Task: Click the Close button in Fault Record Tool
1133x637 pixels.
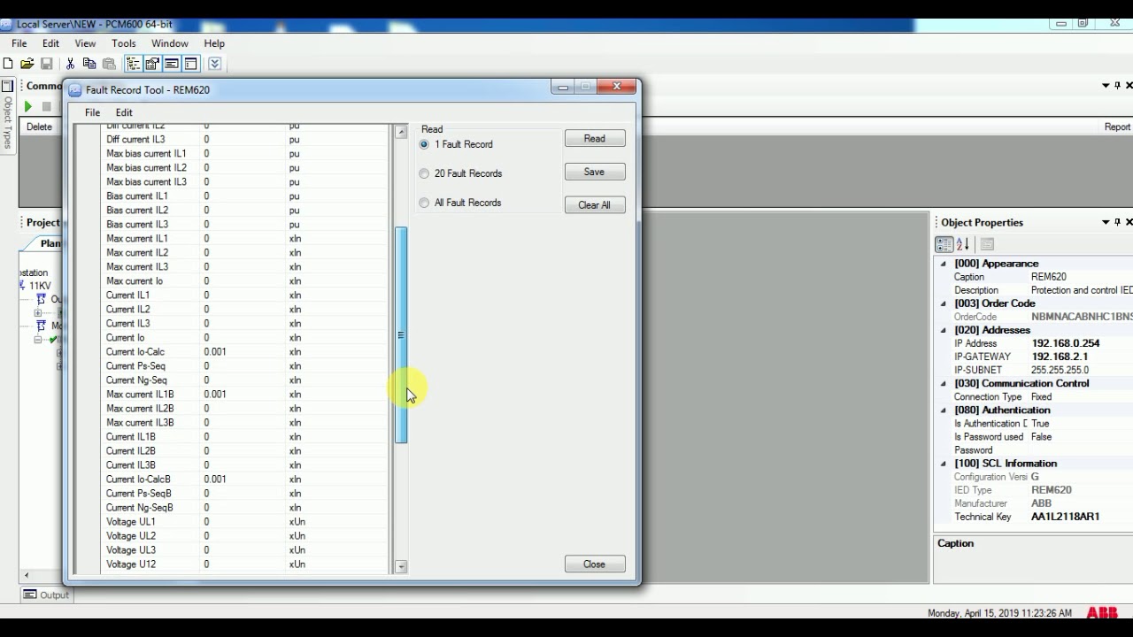Action: coord(595,564)
